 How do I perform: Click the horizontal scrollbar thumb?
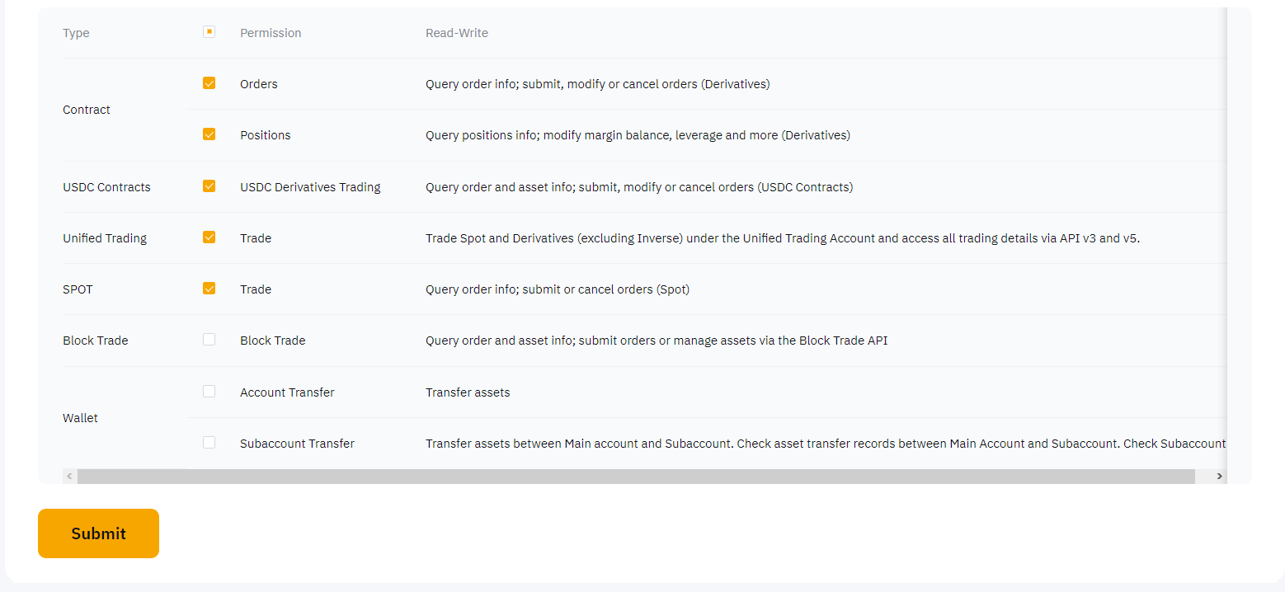[x=636, y=477]
